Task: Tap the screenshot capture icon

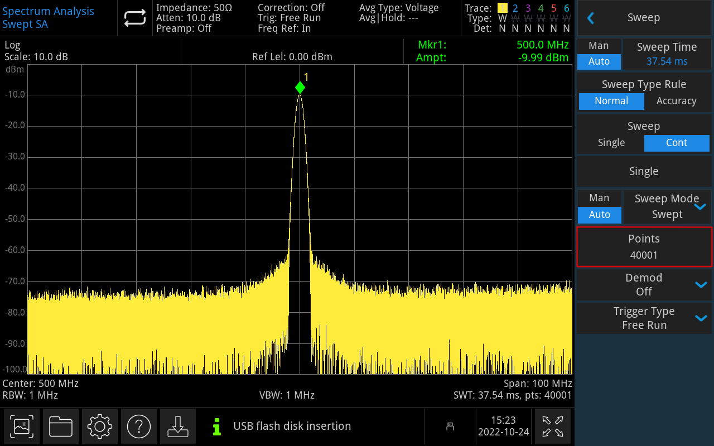Action: 22,426
